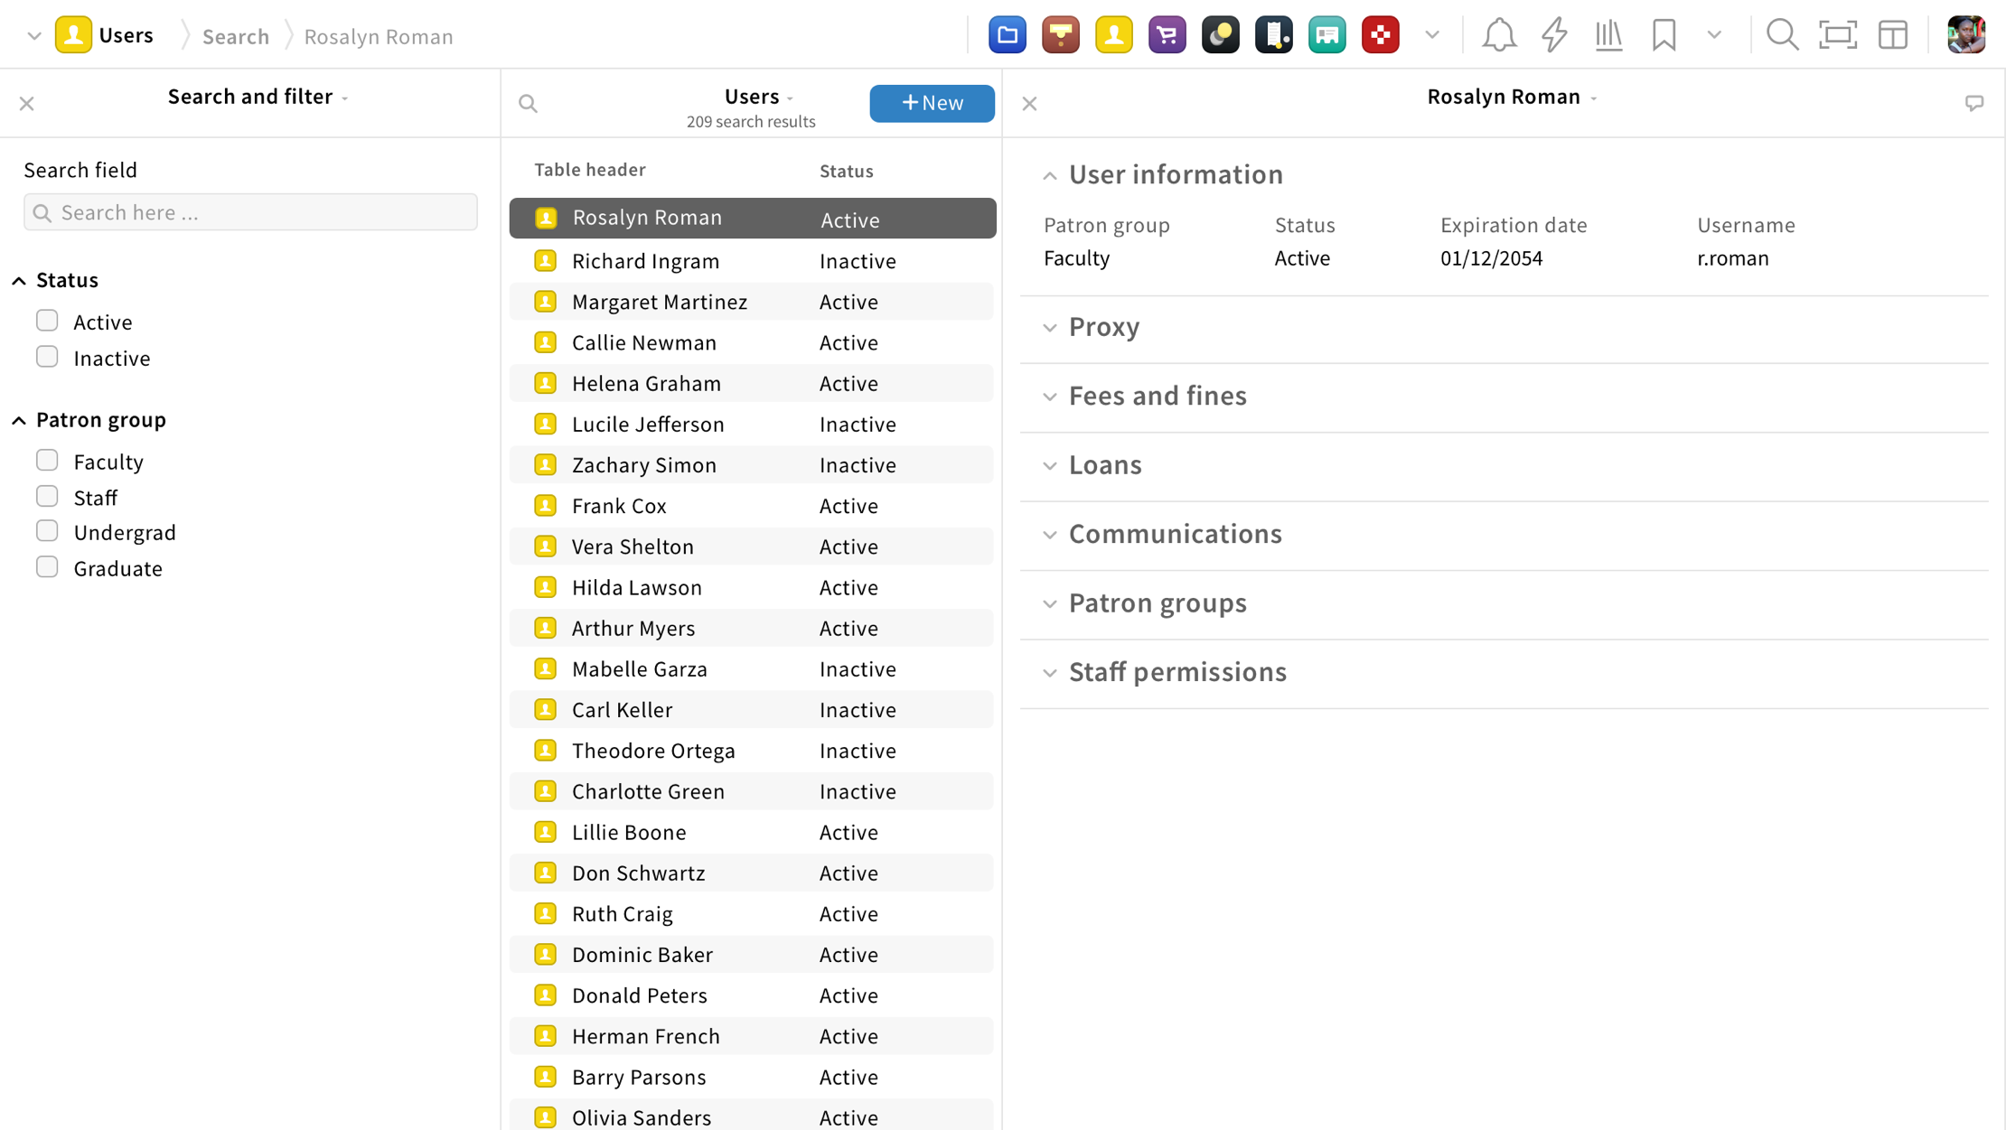
Task: Collapse the Status filter group
Action: (x=19, y=281)
